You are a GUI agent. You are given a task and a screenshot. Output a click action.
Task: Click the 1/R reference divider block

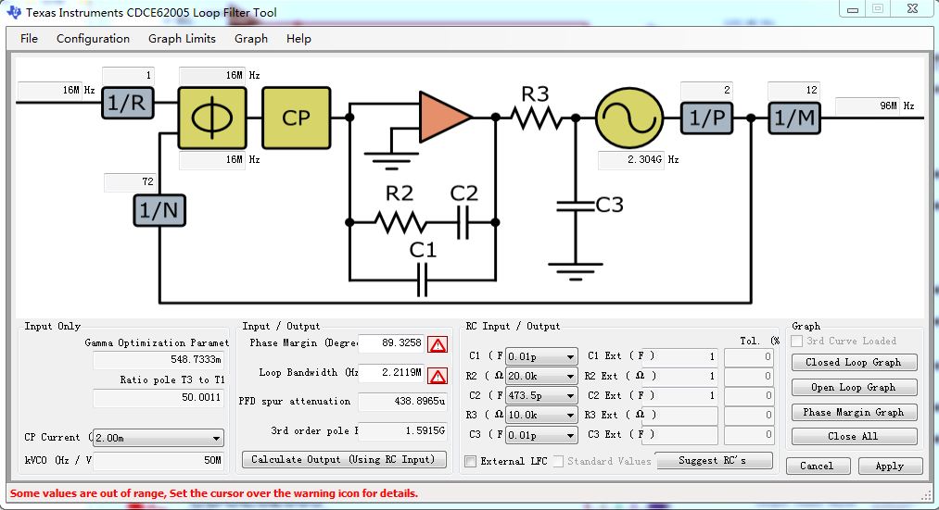pyautogui.click(x=128, y=103)
